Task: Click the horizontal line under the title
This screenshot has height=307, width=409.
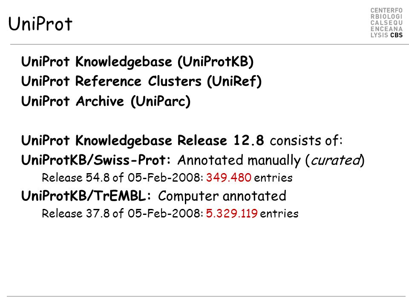Action: click(209, 44)
